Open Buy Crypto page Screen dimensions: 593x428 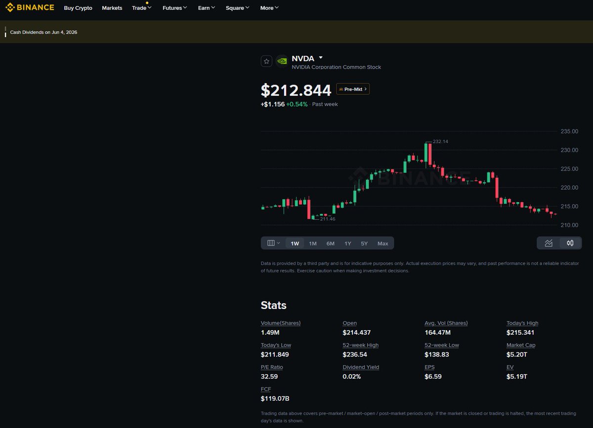[x=78, y=8]
